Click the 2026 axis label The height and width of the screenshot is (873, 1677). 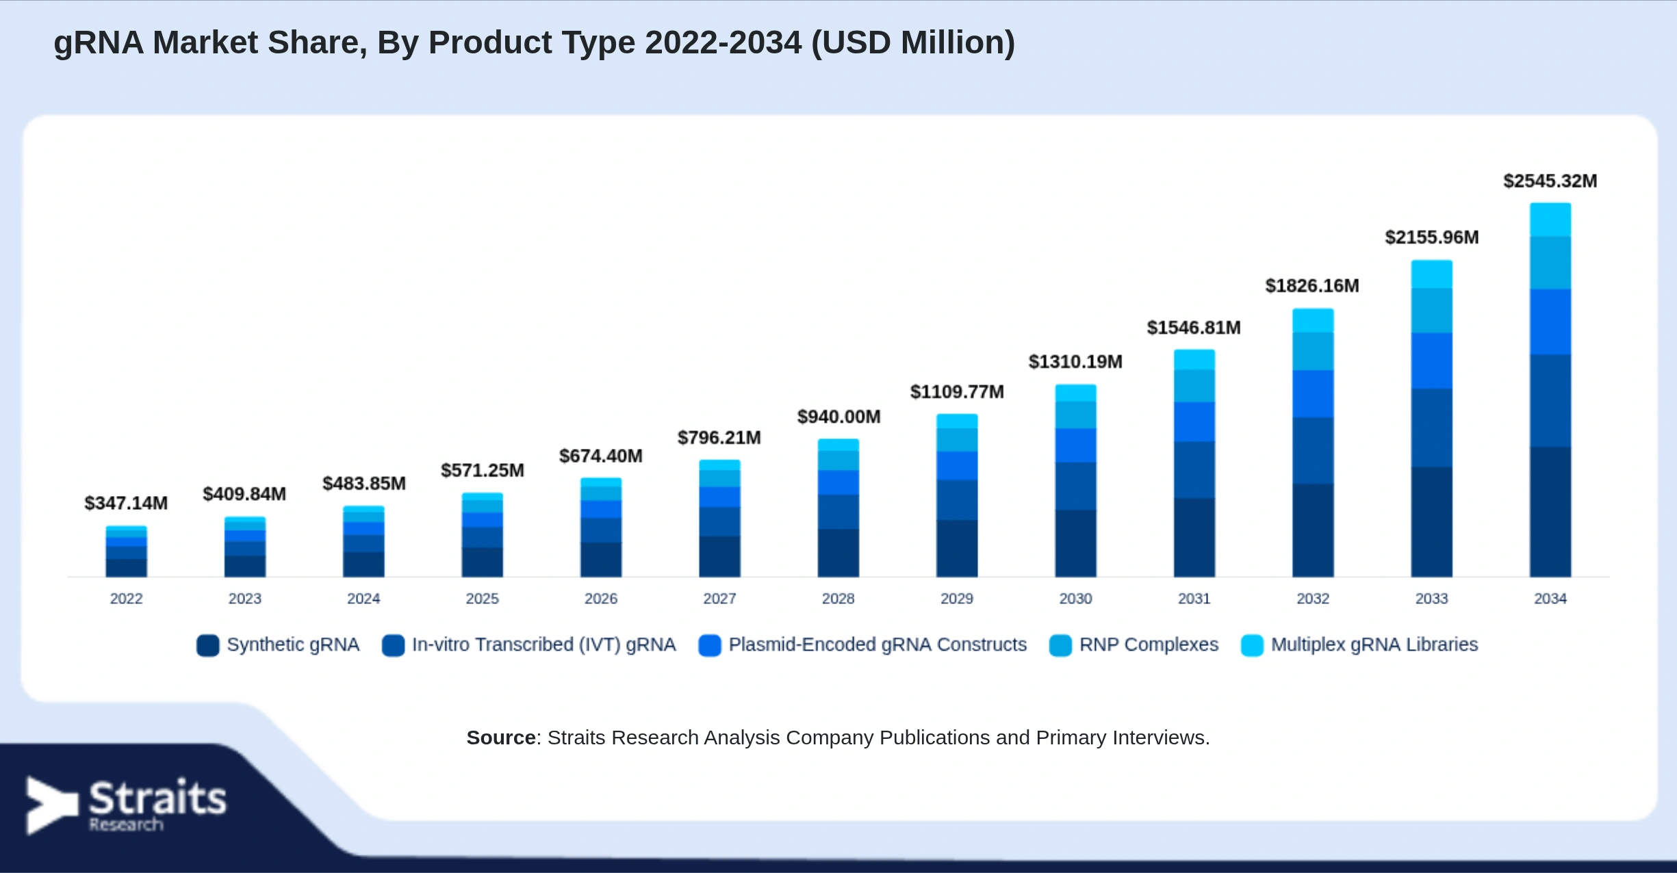(x=601, y=599)
